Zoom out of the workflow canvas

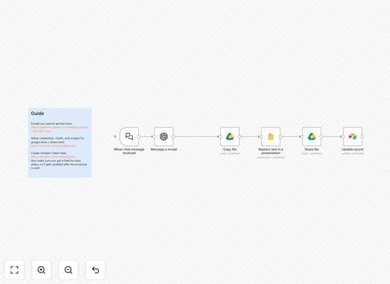68,270
